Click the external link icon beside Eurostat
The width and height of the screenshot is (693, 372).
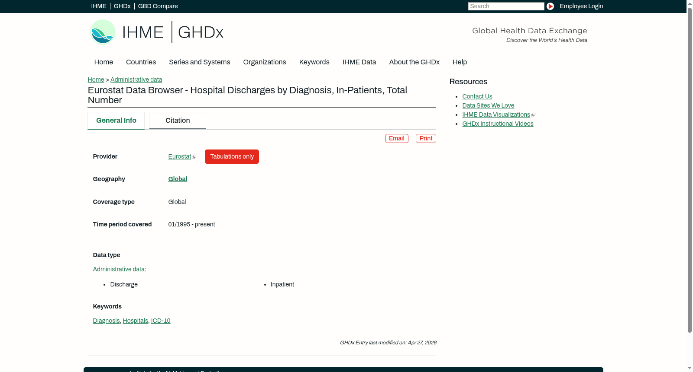tap(194, 157)
